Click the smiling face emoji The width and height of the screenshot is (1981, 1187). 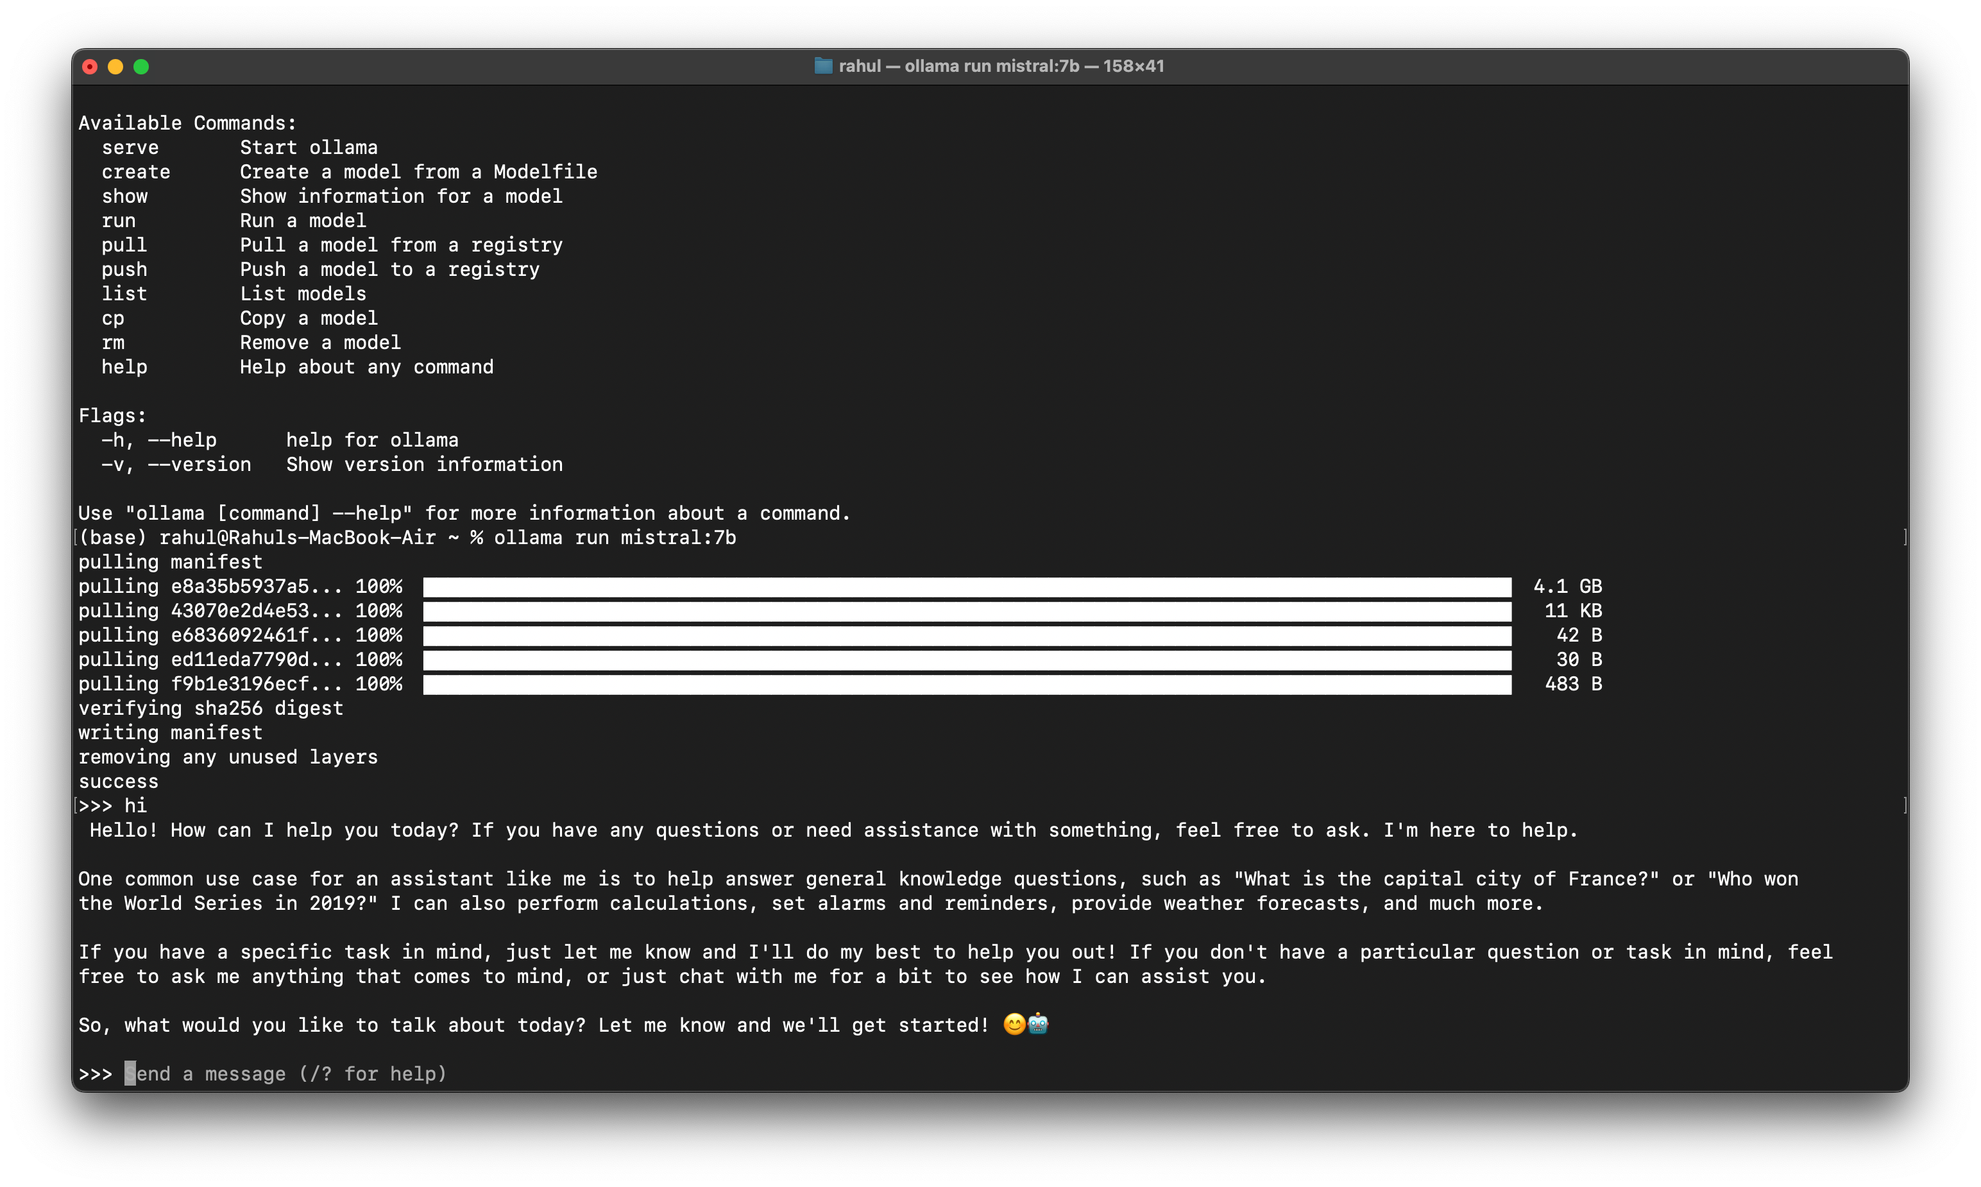(x=1014, y=1024)
